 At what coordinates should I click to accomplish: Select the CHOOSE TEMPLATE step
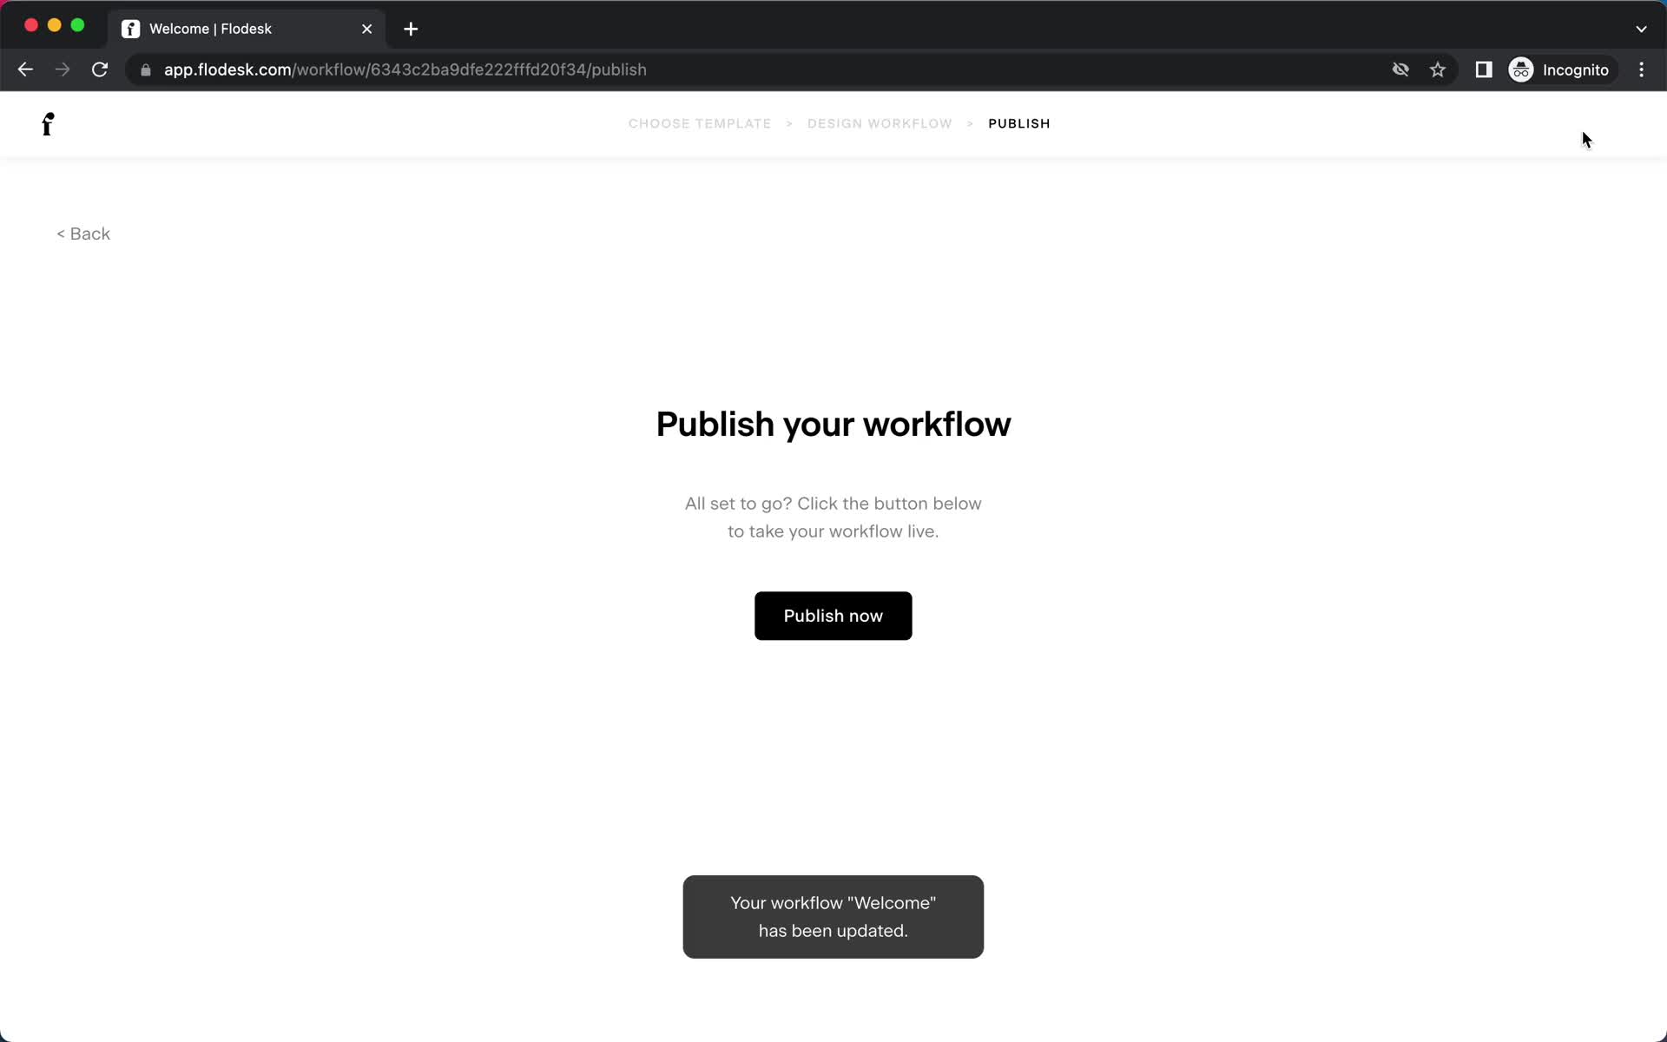click(x=698, y=122)
